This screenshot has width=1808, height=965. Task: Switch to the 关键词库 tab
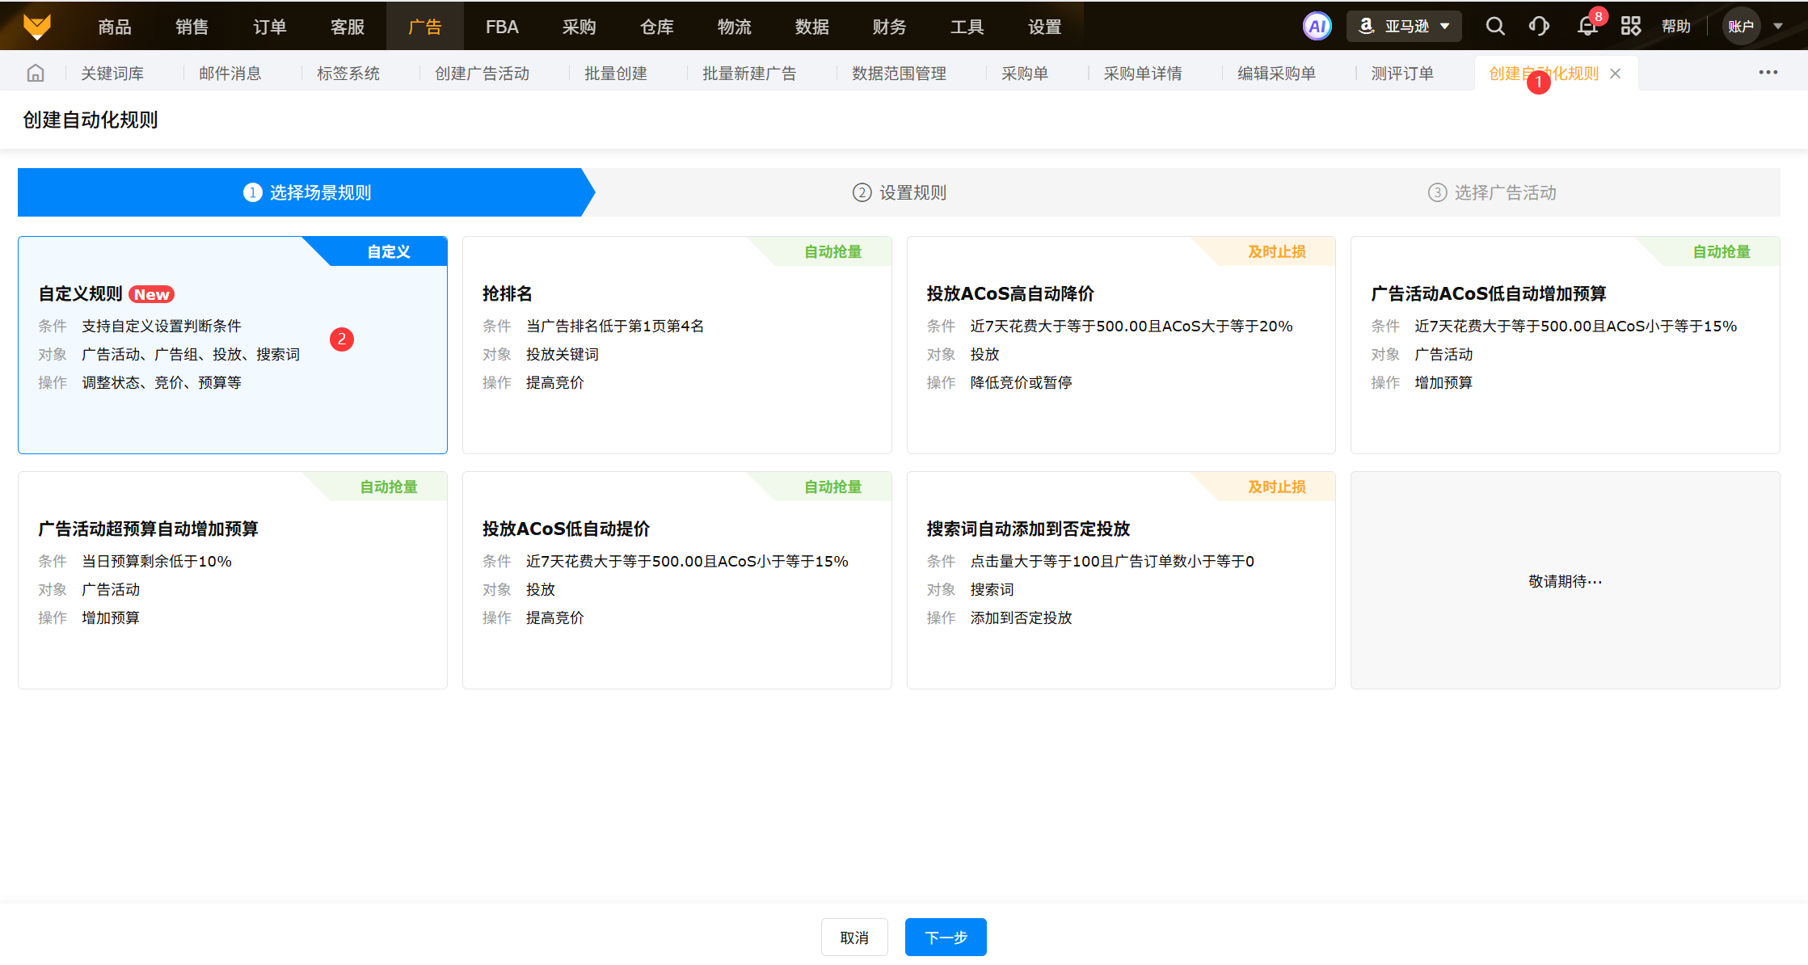[112, 74]
